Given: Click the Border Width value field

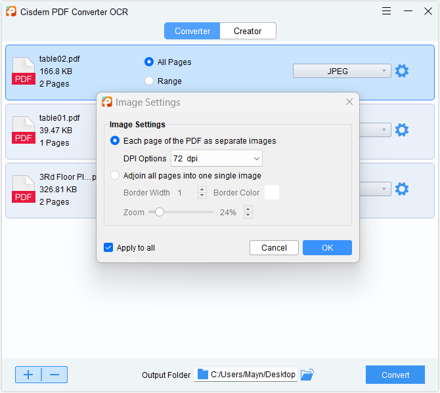Looking at the screenshot, I should tap(187, 192).
